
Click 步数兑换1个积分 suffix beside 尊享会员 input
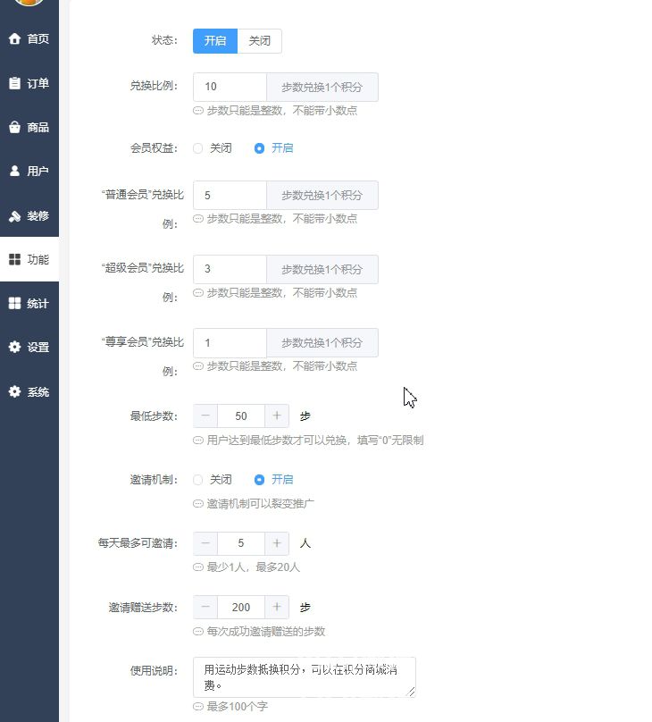point(322,343)
